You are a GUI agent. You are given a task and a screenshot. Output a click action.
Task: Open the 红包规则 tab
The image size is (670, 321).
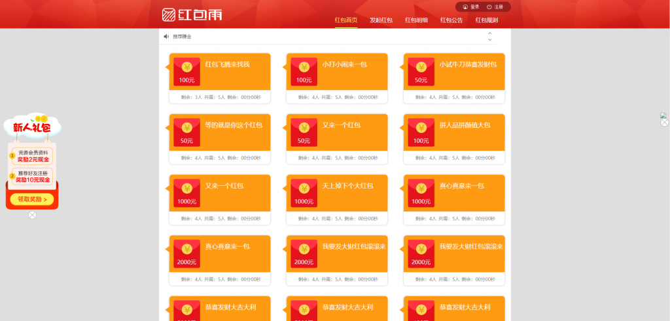487,20
